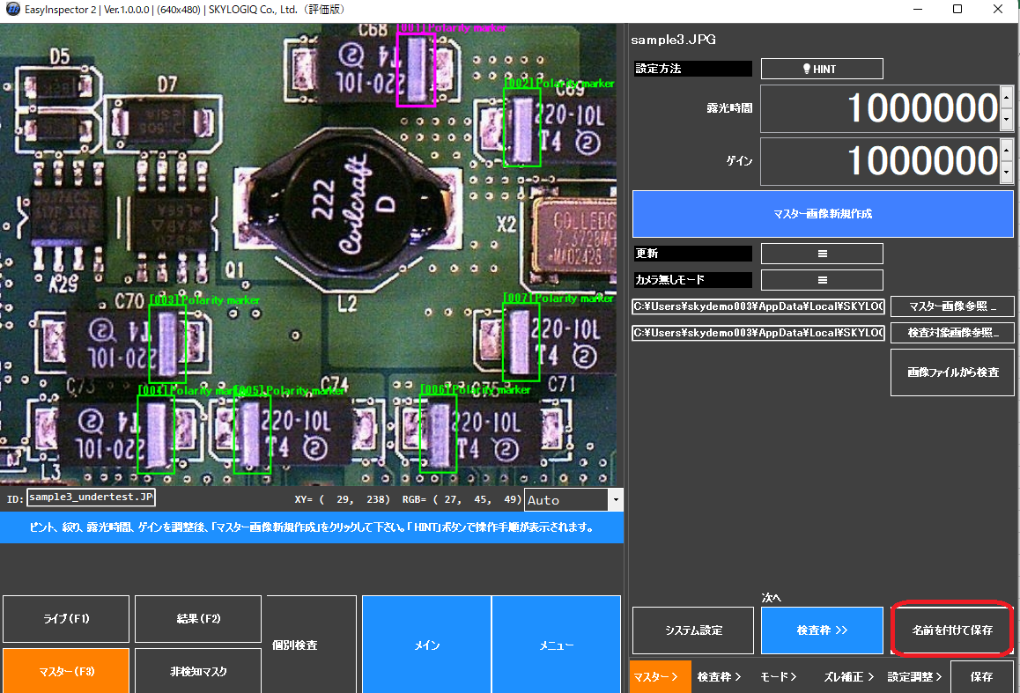Open システム設定

pyautogui.click(x=693, y=630)
